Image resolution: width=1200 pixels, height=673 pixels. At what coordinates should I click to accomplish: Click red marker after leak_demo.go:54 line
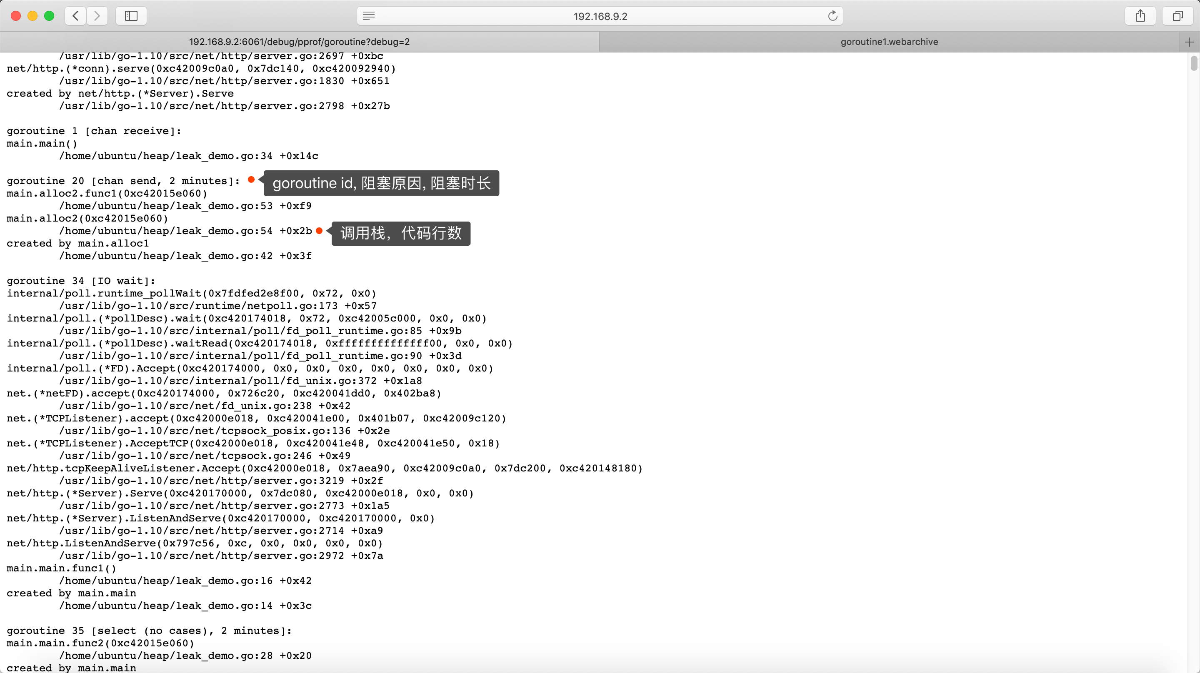tap(319, 231)
